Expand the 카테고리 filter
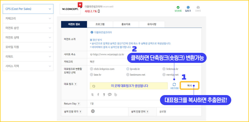The height and width of the screenshot is (122, 249). click(x=28, y=18)
